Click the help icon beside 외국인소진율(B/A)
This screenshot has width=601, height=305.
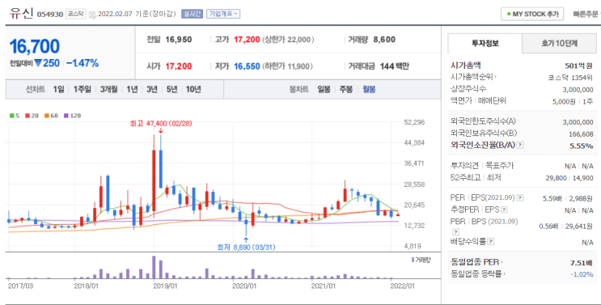point(520,146)
